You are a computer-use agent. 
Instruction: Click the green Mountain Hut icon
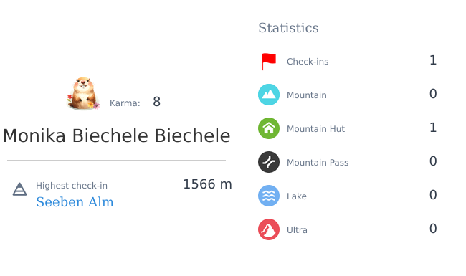click(269, 128)
